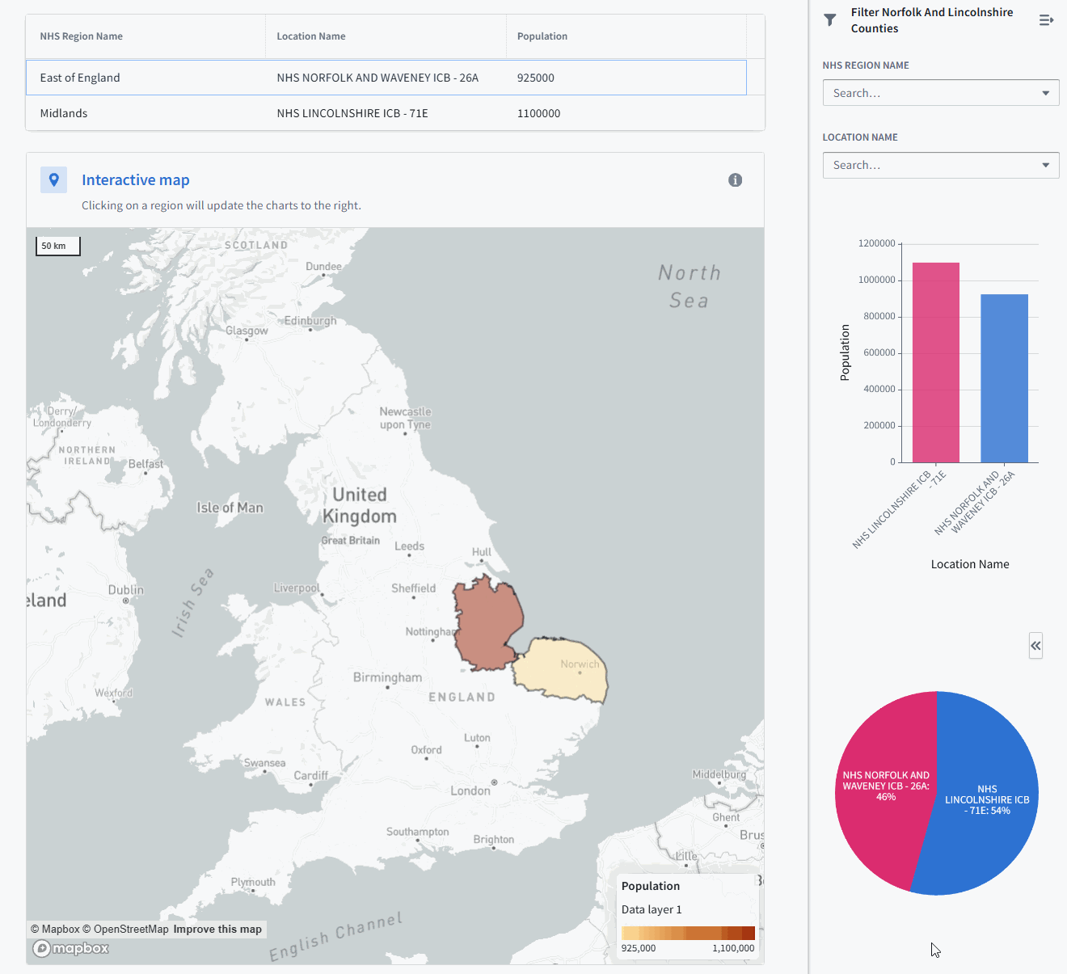Click the map pin icon beside Interactive map
Image resolution: width=1067 pixels, height=974 pixels.
(53, 179)
